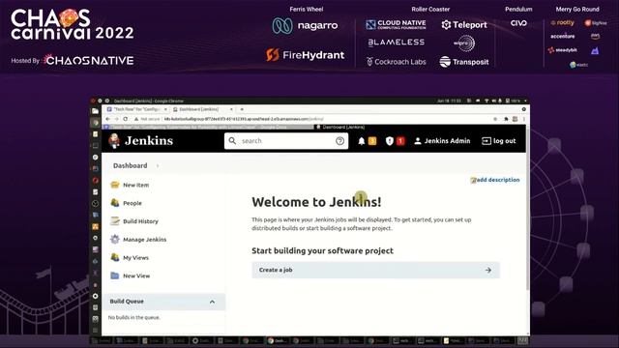Click the Dashboard breadcrumb
Image resolution: width=619 pixels, height=348 pixels.
point(130,165)
